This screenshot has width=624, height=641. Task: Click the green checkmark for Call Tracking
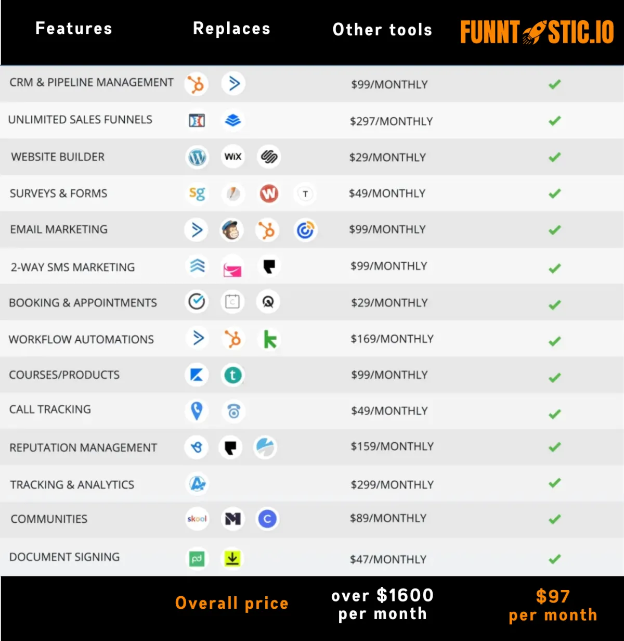(x=555, y=414)
